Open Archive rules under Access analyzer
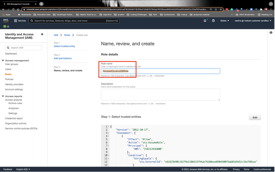This screenshot has height=172, width=275. pos(15,103)
